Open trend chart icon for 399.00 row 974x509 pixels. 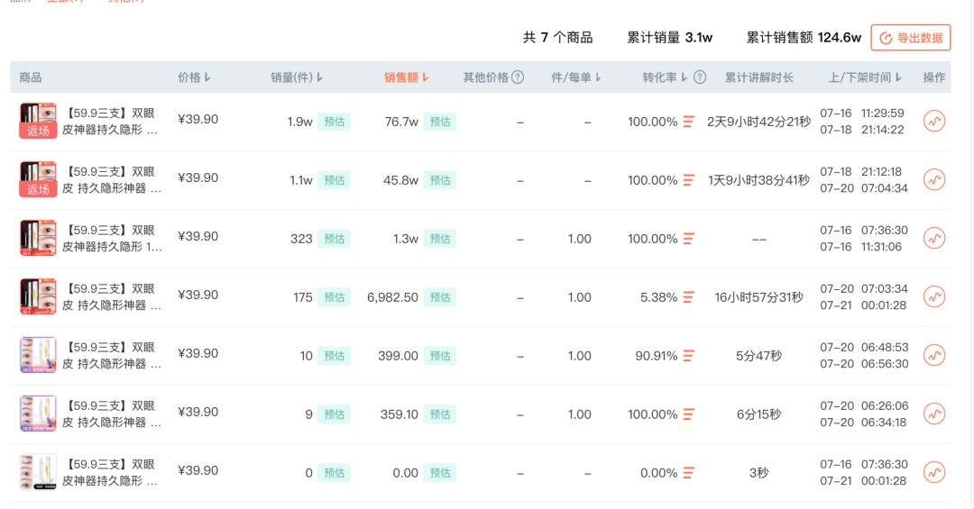tap(933, 355)
